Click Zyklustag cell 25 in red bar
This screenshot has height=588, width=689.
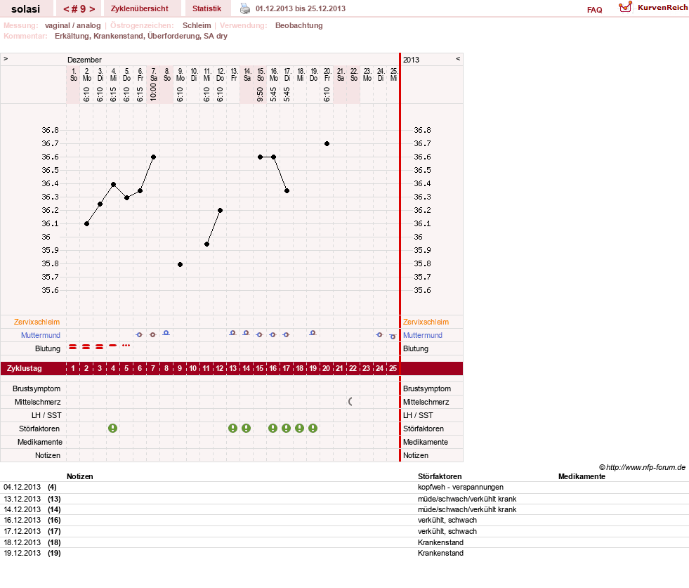tap(393, 368)
